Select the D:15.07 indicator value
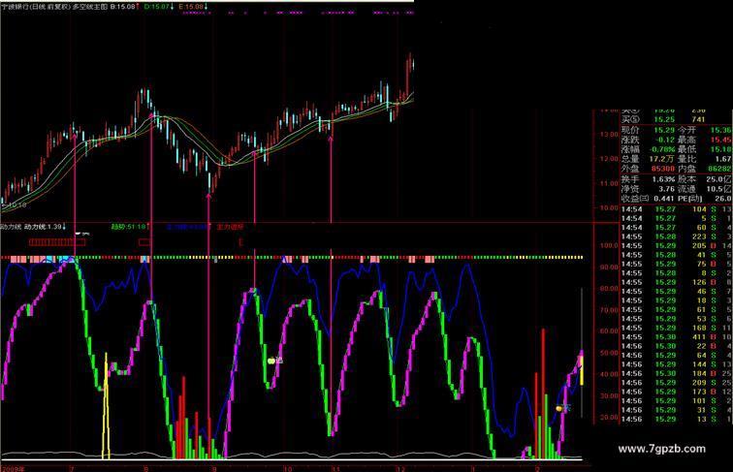 (x=159, y=7)
